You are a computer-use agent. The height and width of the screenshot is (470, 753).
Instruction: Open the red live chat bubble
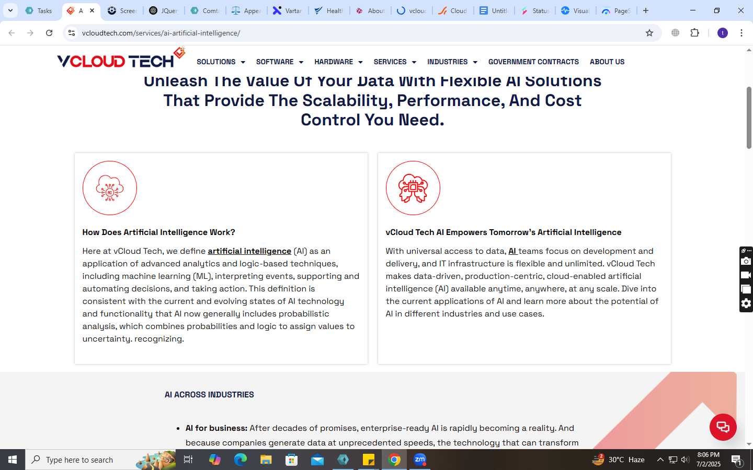pyautogui.click(x=723, y=427)
